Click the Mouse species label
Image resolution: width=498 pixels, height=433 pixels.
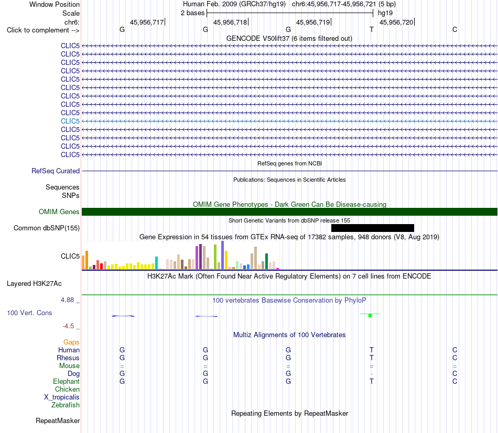pyautogui.click(x=69, y=366)
